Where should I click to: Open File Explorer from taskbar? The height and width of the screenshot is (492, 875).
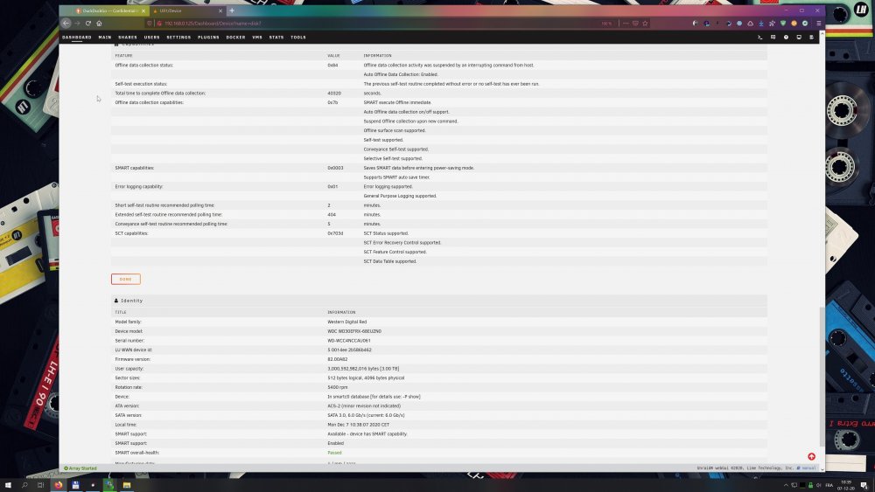127,485
